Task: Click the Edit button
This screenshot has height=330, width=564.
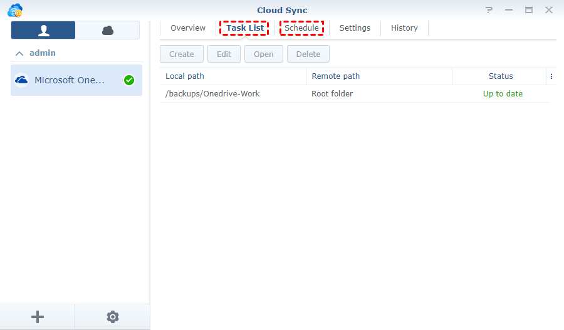Action: tap(224, 54)
